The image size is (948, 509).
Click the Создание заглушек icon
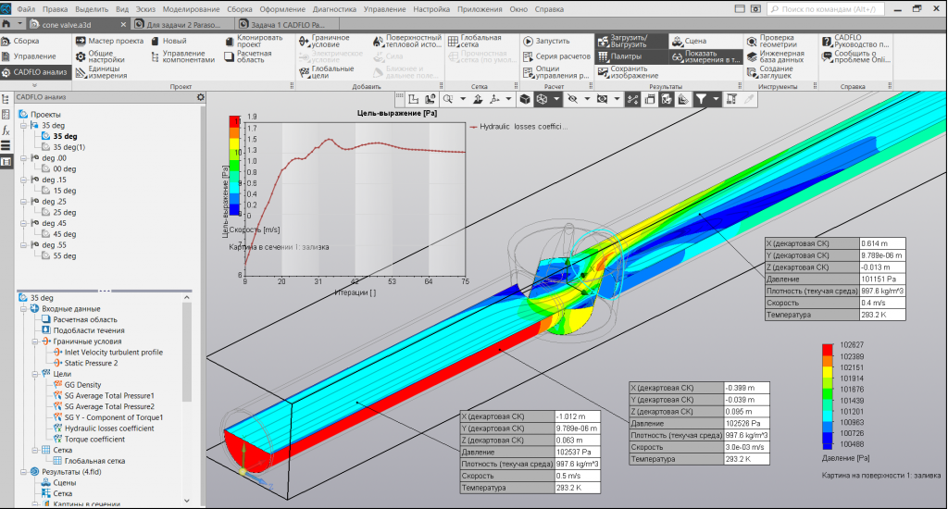(752, 72)
